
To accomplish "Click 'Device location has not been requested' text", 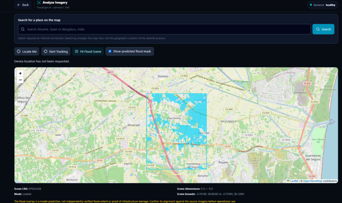I will [42, 61].
